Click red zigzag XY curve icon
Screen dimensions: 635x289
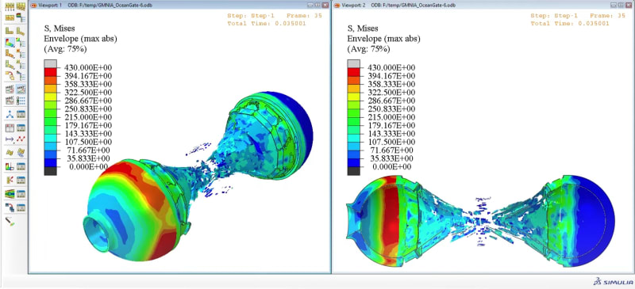pos(21,139)
